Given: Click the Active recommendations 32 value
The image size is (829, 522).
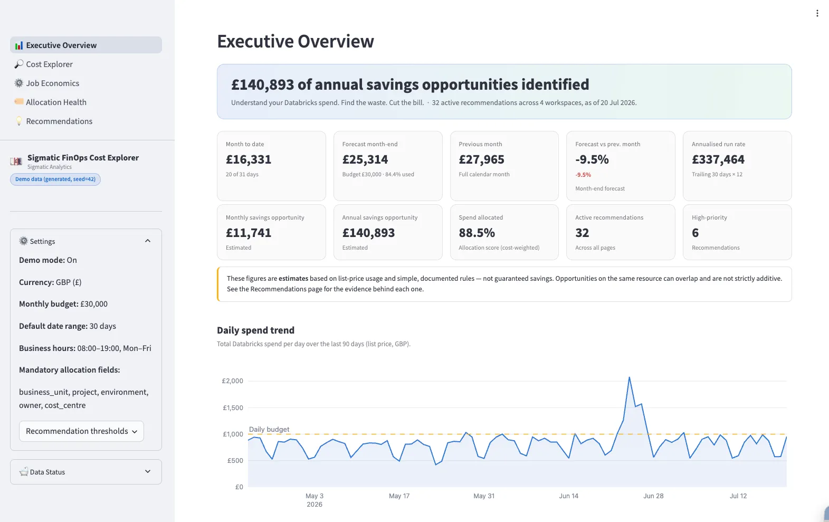Looking at the screenshot, I should (582, 233).
